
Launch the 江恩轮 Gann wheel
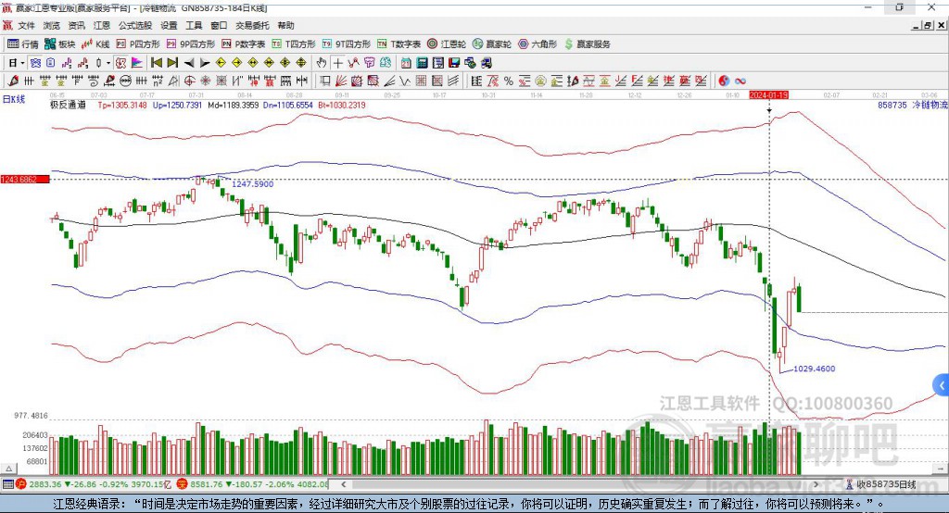click(x=447, y=44)
